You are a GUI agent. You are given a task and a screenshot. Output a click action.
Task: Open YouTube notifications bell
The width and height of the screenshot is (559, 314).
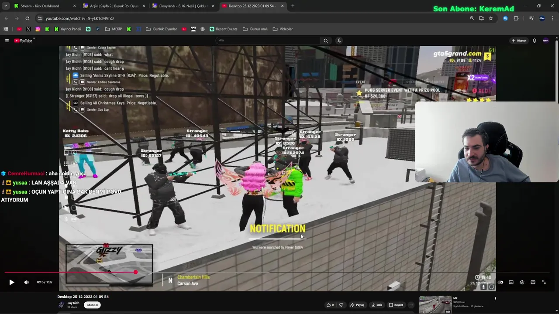(x=534, y=41)
